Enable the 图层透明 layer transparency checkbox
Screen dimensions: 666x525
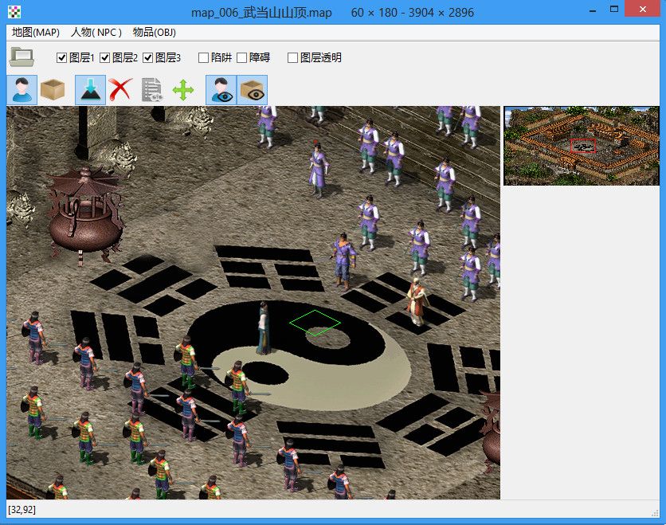292,58
